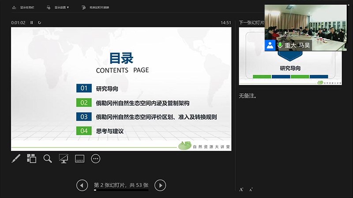
Task: Select the pen and laser pointer tool
Action: [x=16, y=158]
